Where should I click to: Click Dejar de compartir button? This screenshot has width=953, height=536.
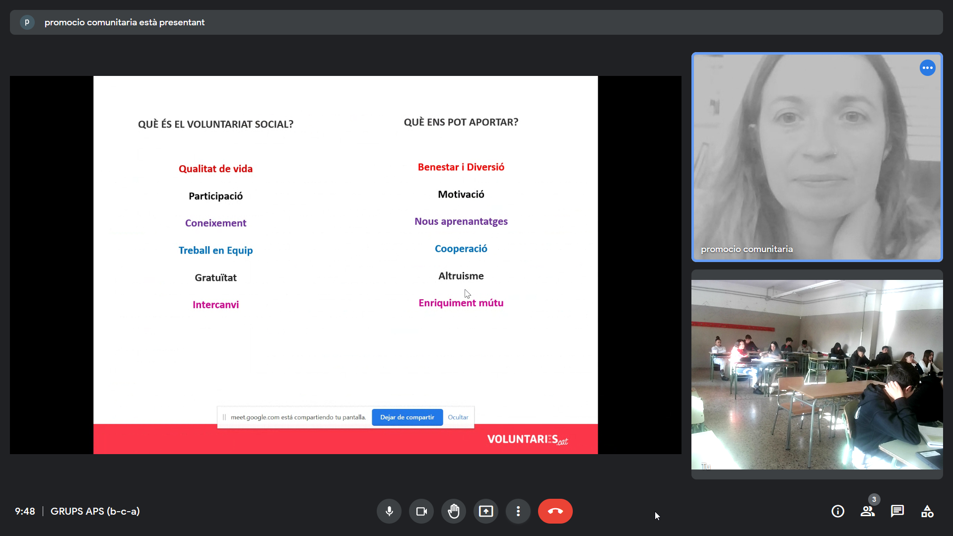tap(407, 417)
